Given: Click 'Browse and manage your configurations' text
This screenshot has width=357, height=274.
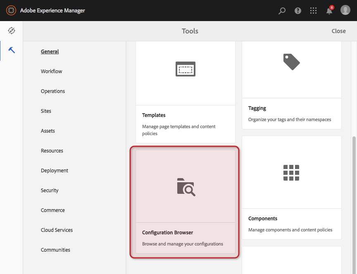Looking at the screenshot, I should pos(183,244).
